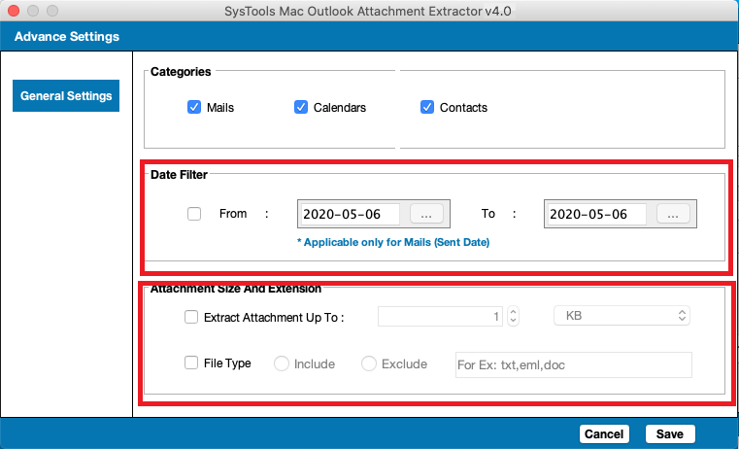Enable Extract Attachment Up To checkbox

[191, 317]
